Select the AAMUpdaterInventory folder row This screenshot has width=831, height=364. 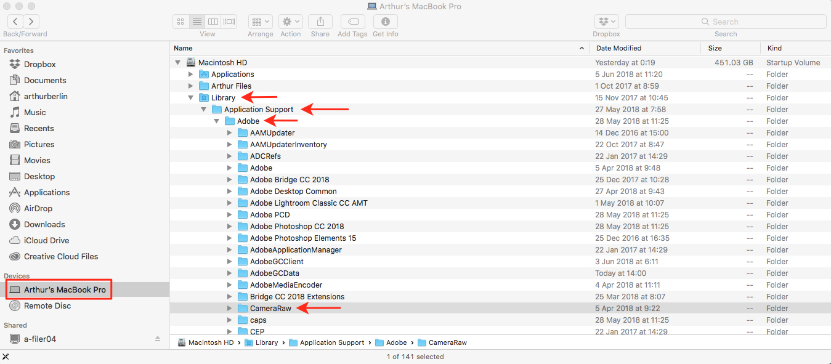click(500, 144)
